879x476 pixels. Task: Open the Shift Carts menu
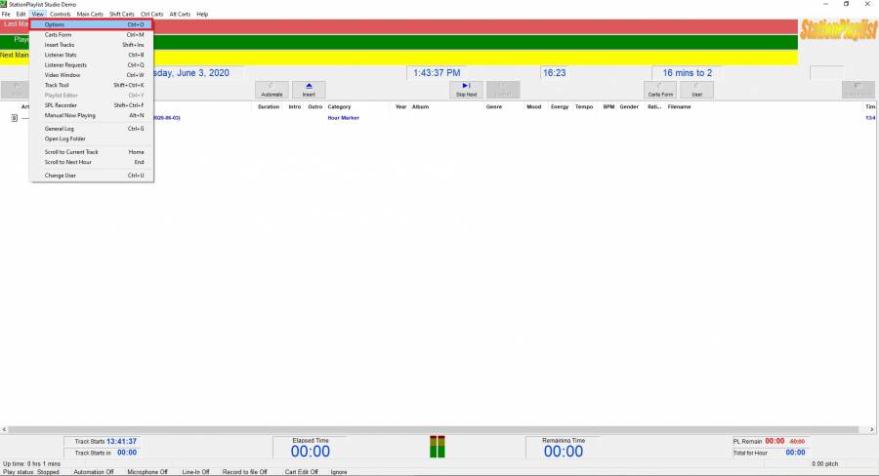coord(122,15)
